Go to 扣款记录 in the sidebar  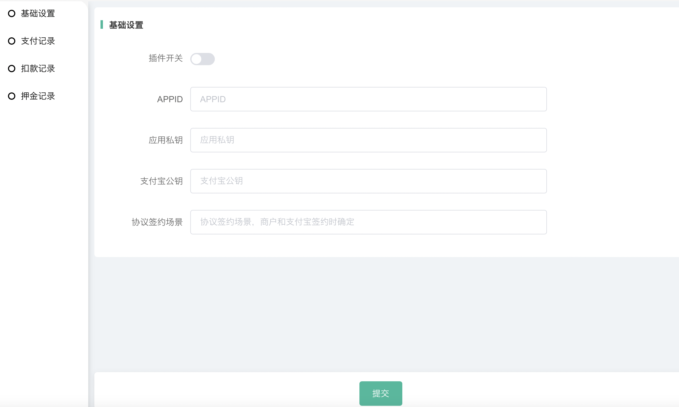point(38,69)
